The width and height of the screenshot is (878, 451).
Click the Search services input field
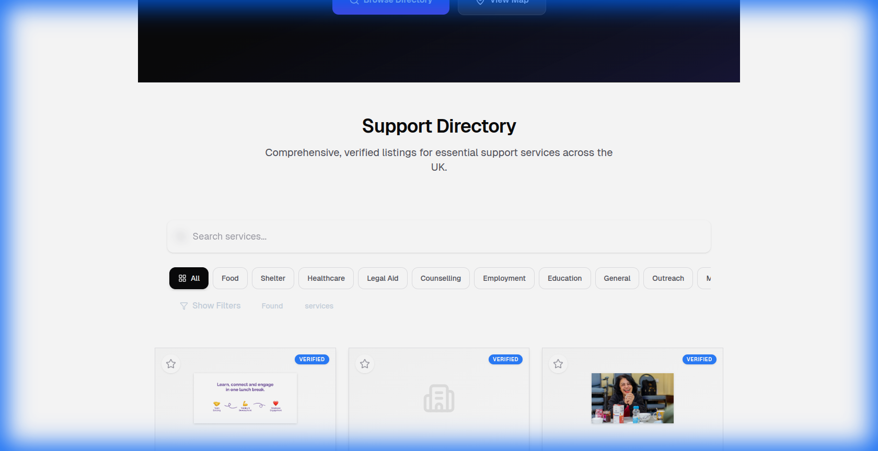coord(439,236)
